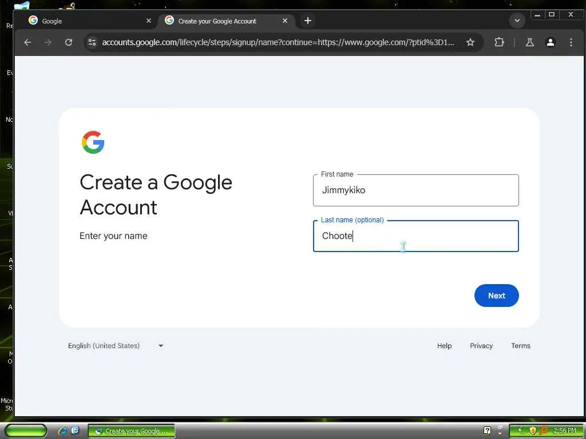Open Chrome Labs flask icon
This screenshot has width=586, height=439.
pos(529,42)
